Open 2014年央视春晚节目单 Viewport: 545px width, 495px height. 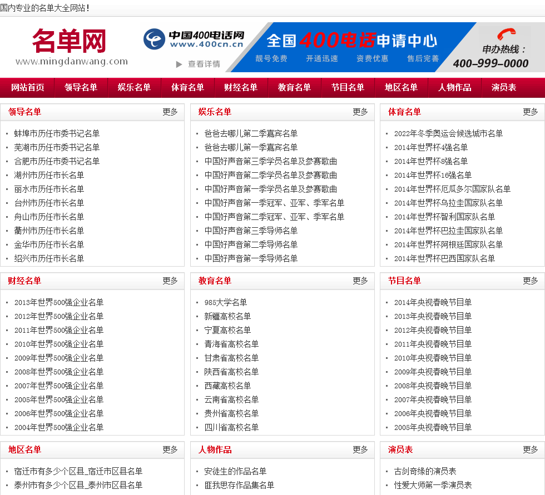click(433, 303)
